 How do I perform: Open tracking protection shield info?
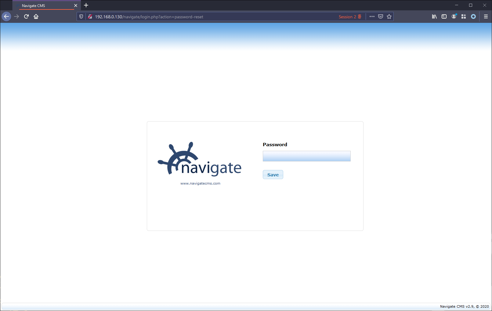click(81, 17)
